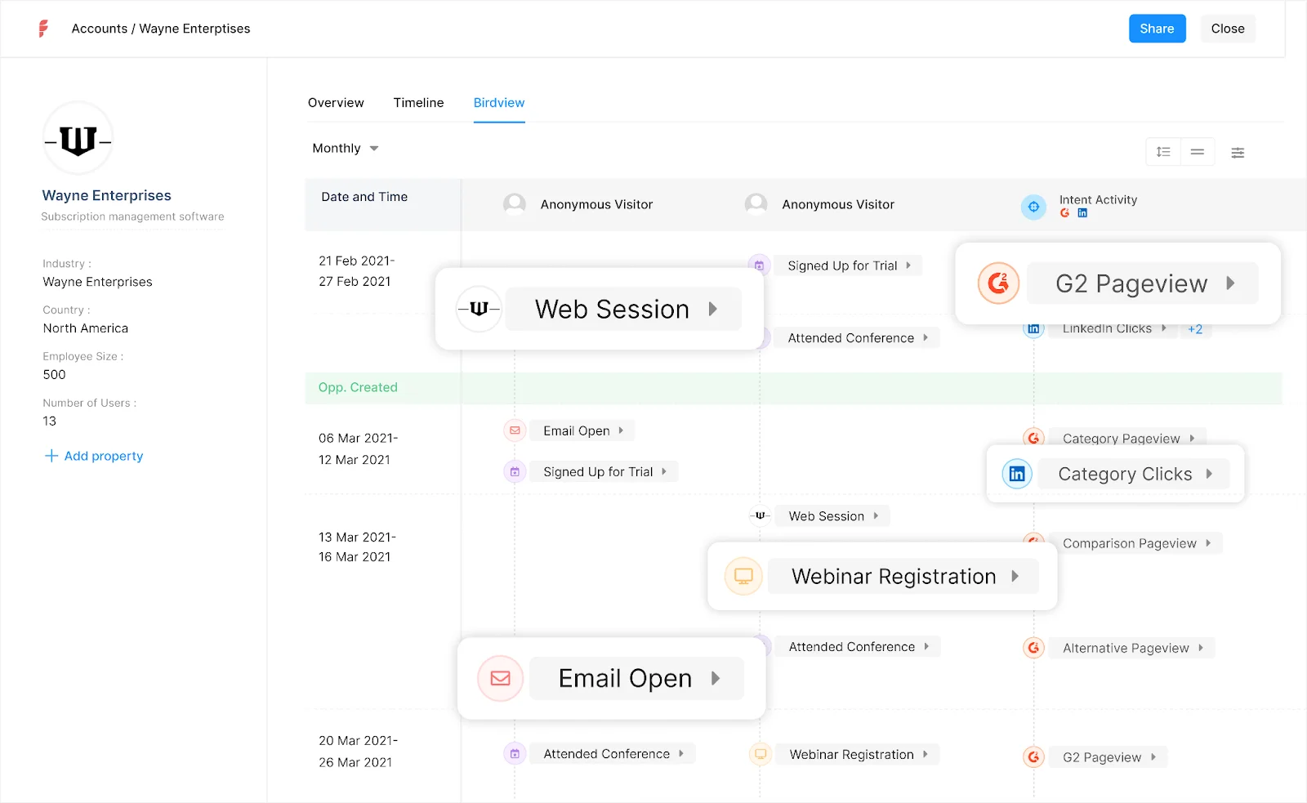
Task: Click the Wayne Enterprises account name heading
Action: pyautogui.click(x=107, y=195)
